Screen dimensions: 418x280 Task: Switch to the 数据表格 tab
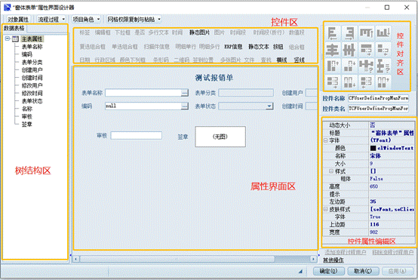pyautogui.click(x=14, y=28)
